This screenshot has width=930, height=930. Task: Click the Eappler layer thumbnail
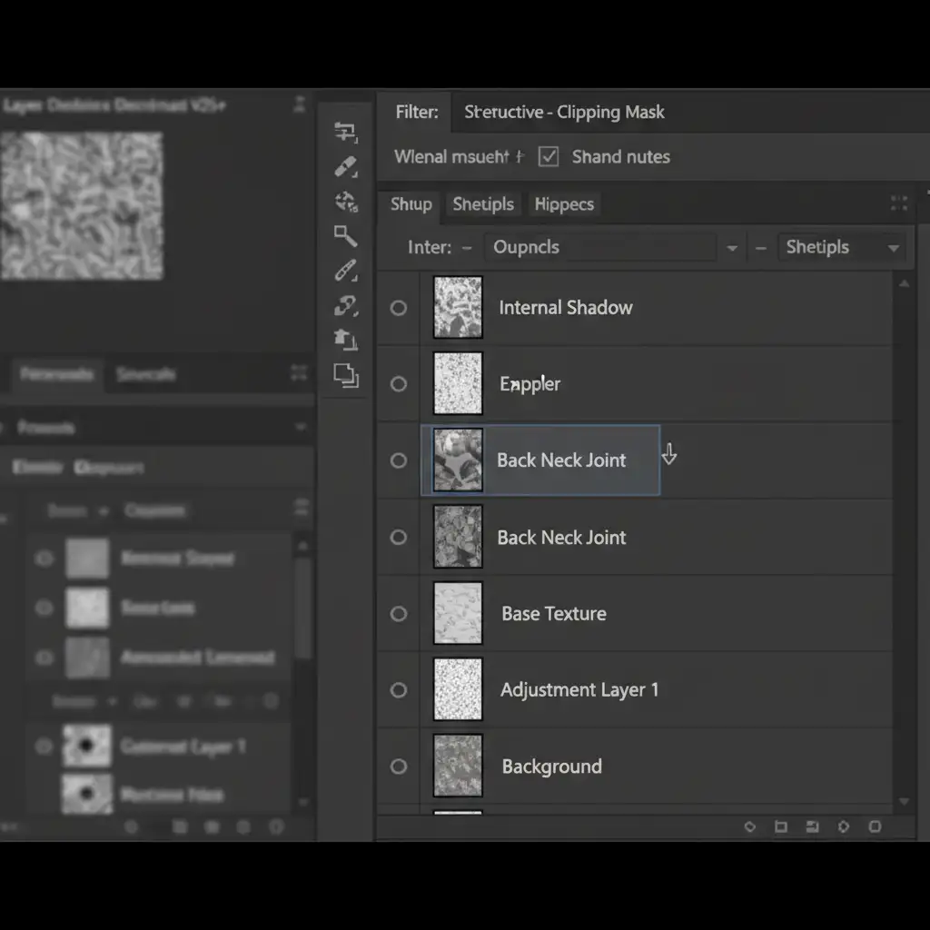458,384
